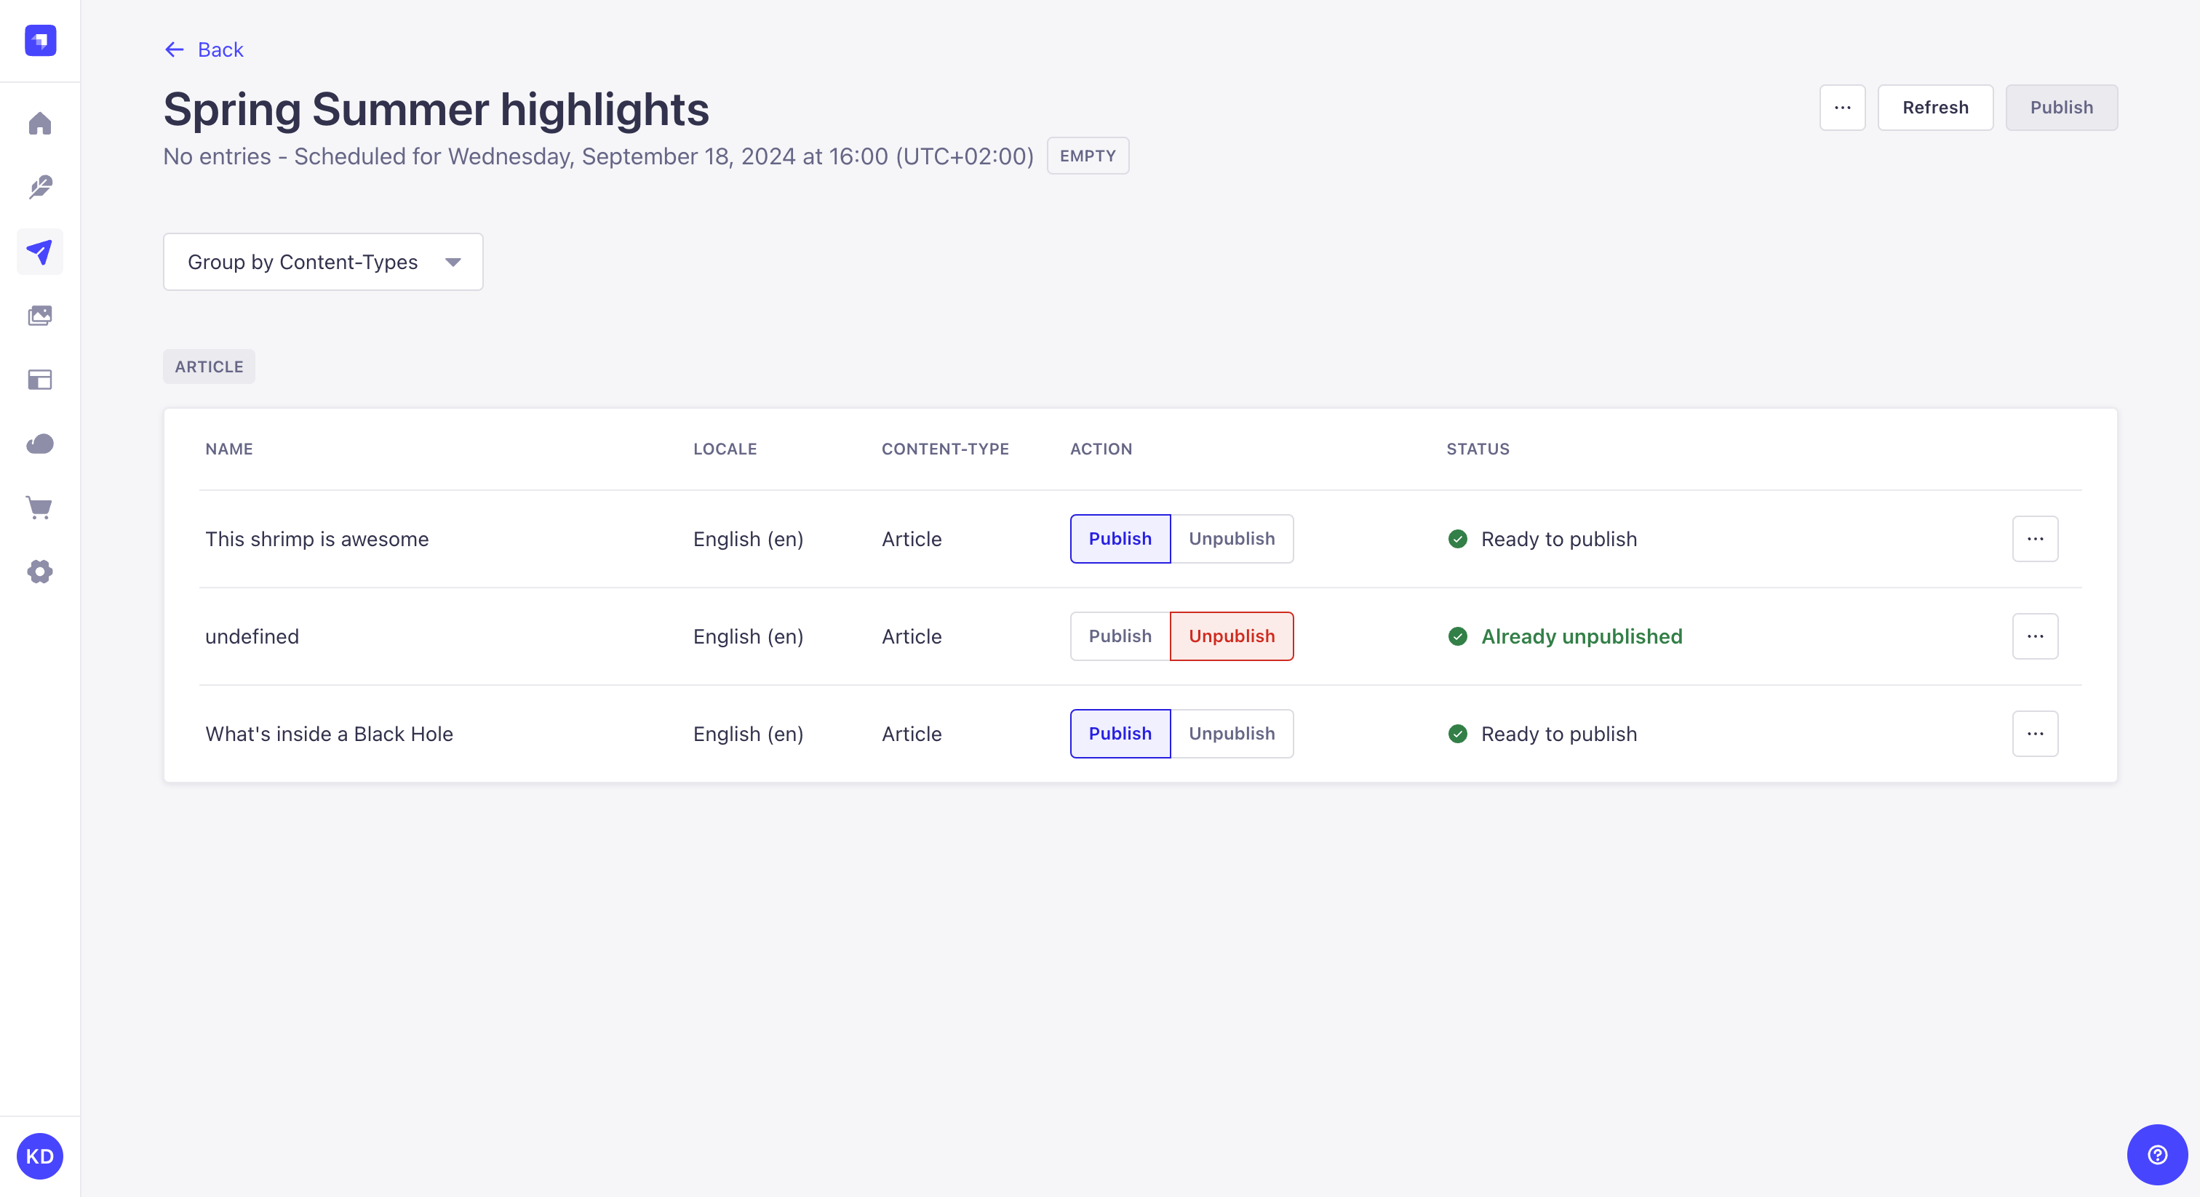Set undefined entry action to Publish

1120,636
